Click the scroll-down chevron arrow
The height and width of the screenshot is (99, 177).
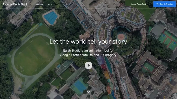click(89, 92)
